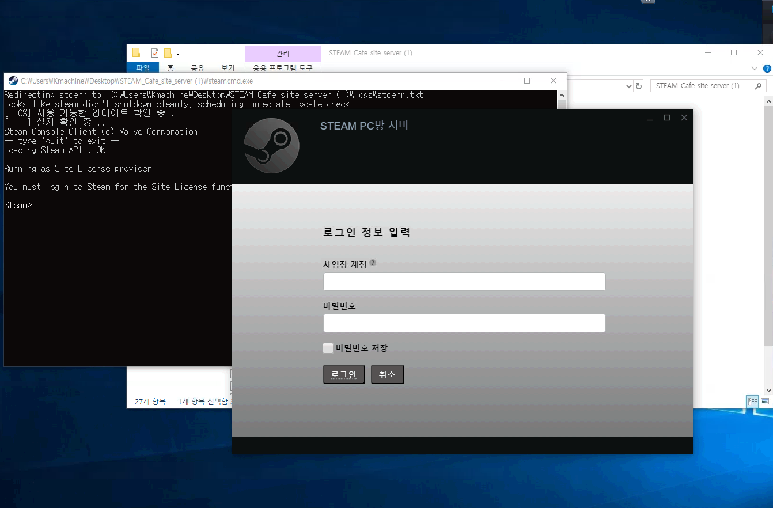This screenshot has width=773, height=508.
Task: Switch Explorer to large icons view
Action: point(765,401)
